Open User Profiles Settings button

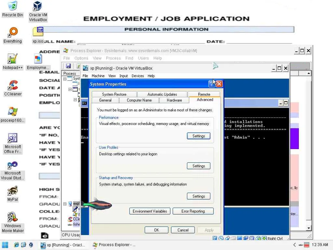(199, 166)
